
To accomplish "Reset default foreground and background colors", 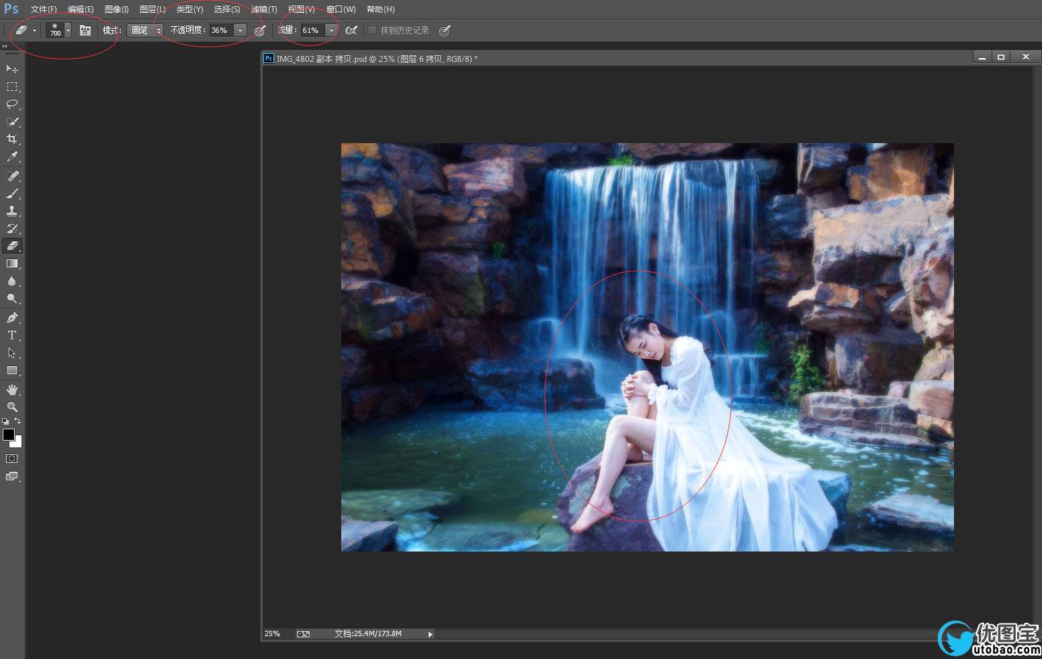I will 6,421.
